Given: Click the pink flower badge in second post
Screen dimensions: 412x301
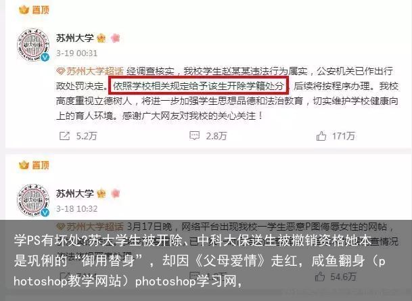Looking at the screenshot, I should tap(115, 193).
